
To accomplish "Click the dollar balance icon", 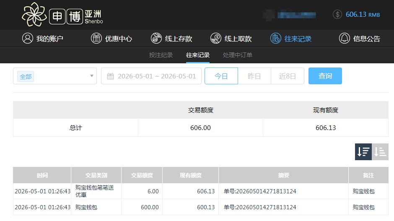I will pyautogui.click(x=337, y=14).
